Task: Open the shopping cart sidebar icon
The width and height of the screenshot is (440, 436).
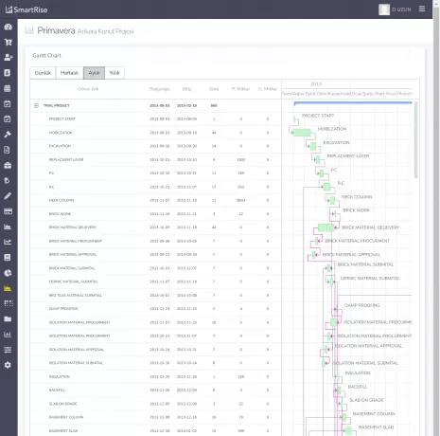Action: pos(9,42)
